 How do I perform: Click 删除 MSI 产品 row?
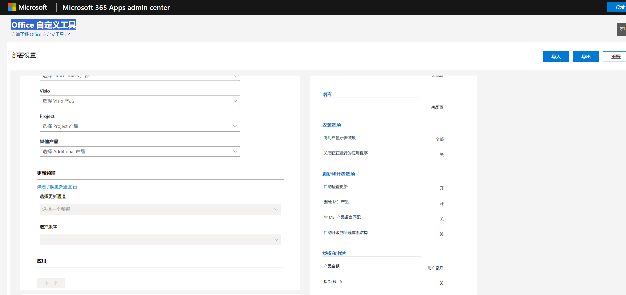(x=383, y=202)
